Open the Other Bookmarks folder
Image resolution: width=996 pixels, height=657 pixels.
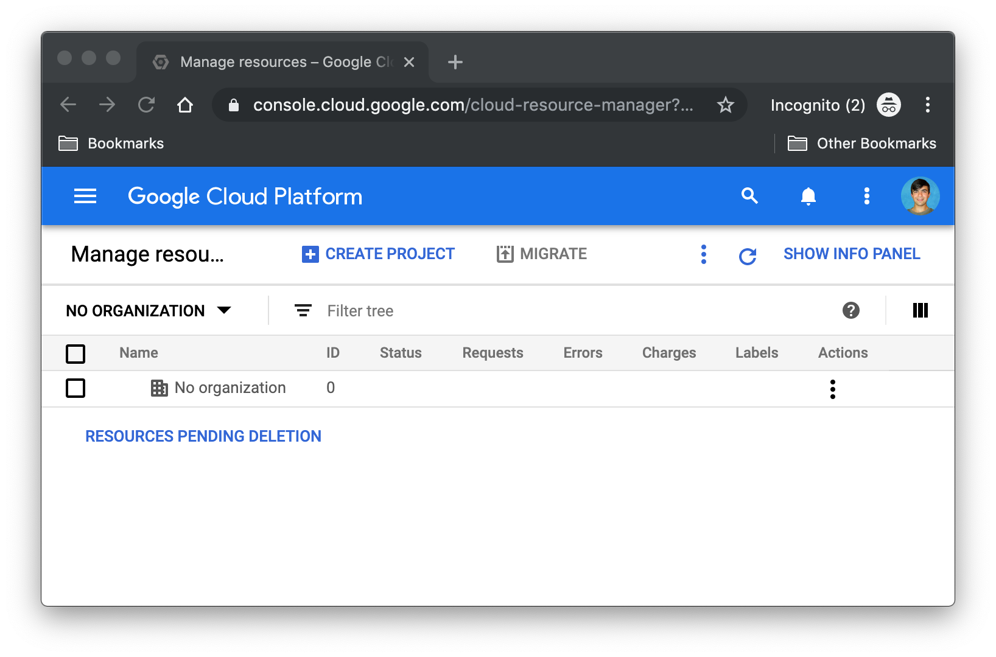(861, 144)
